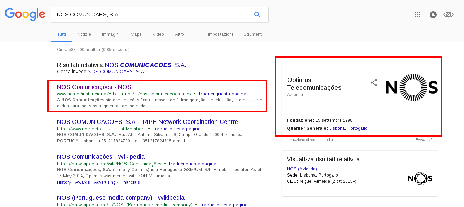Image resolution: width=464 pixels, height=207 pixels.
Task: Share the Optimus Telecomunicações panel
Action: pyautogui.click(x=374, y=82)
